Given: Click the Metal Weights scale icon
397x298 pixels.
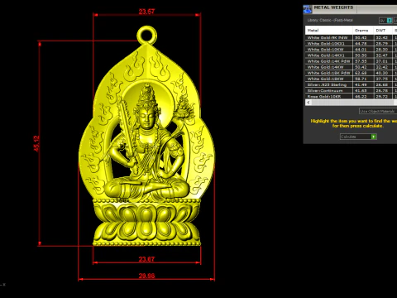Looking at the screenshot, I should pos(308,9).
